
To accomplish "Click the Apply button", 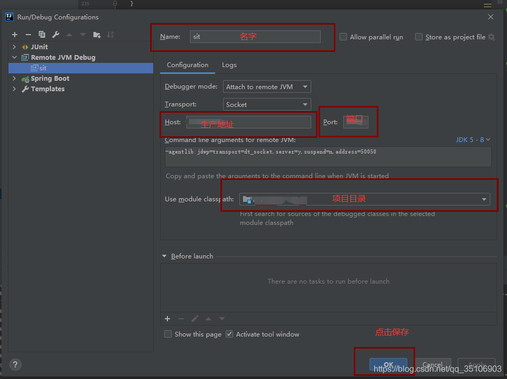I will pyautogui.click(x=477, y=364).
